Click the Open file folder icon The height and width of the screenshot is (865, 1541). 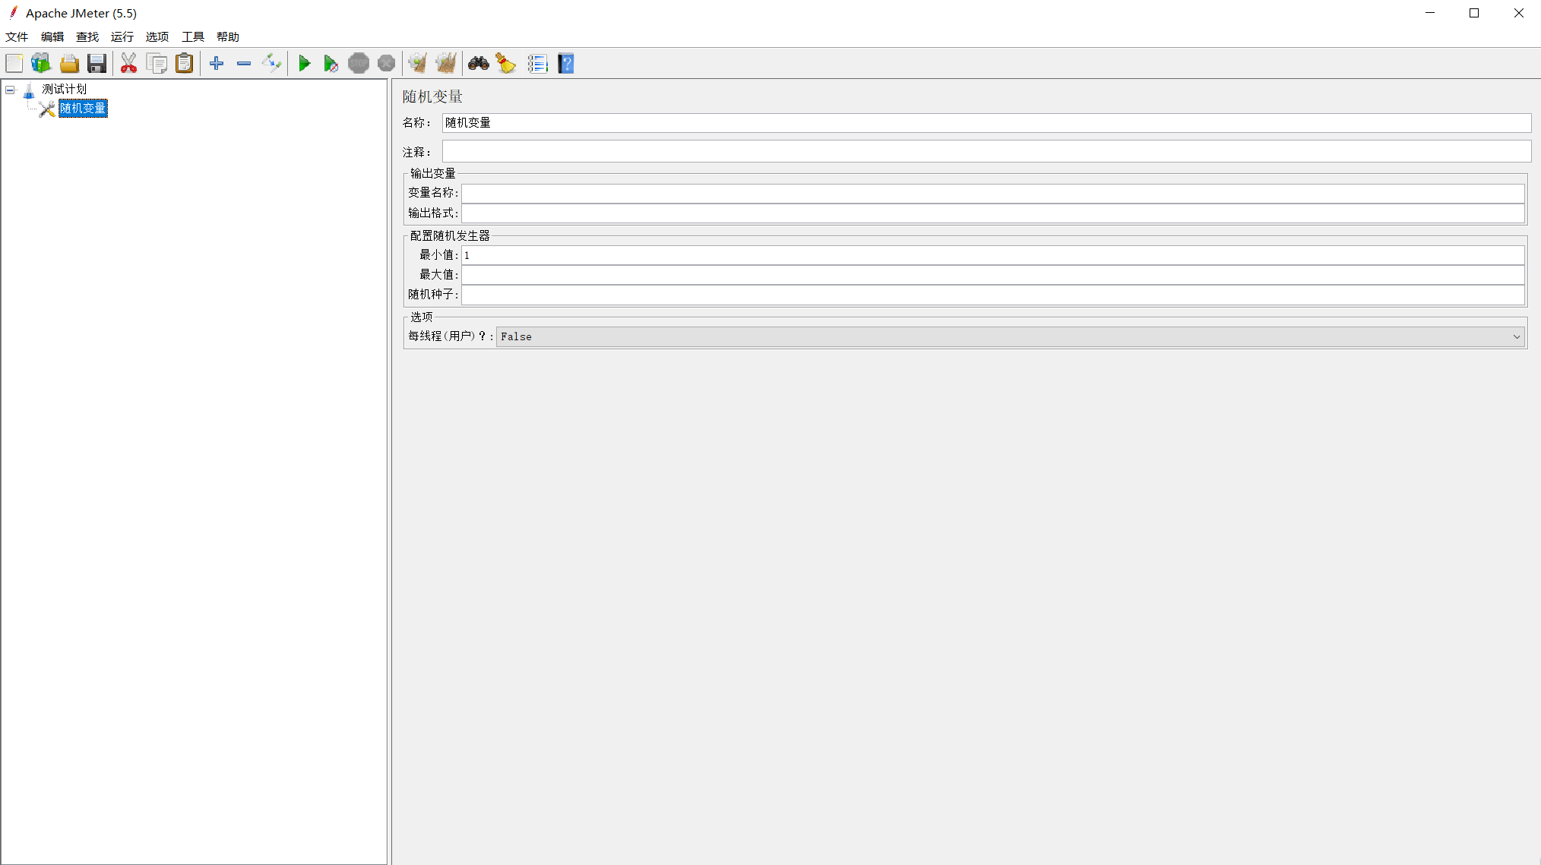[69, 64]
